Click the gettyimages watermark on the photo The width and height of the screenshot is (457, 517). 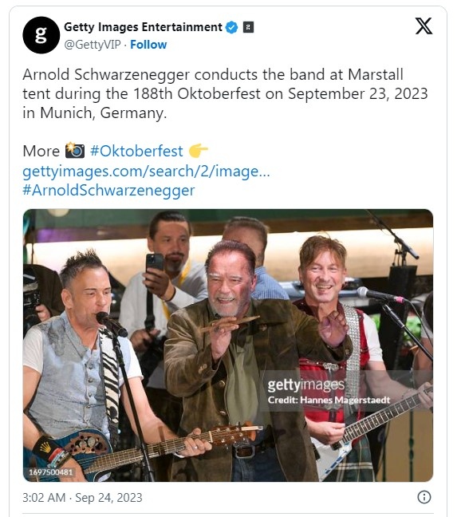coord(305,385)
